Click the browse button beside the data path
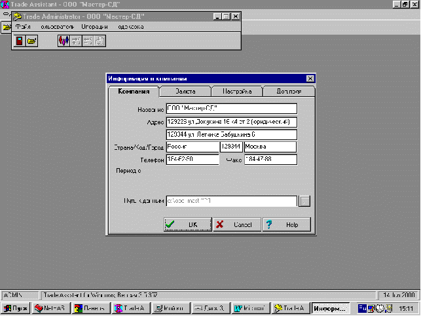The width and height of the screenshot is (421, 316). 304,201
